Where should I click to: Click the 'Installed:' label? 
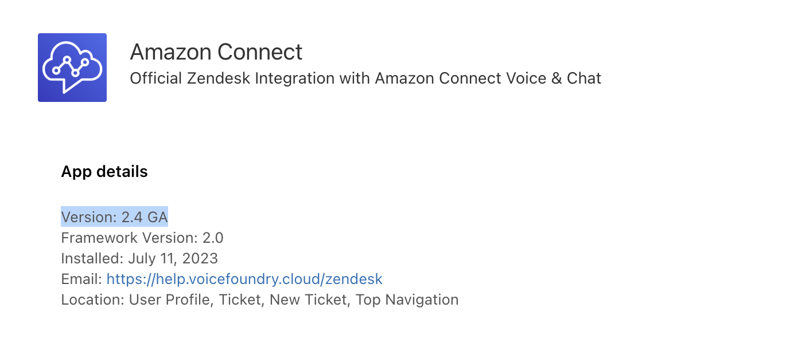tap(92, 258)
